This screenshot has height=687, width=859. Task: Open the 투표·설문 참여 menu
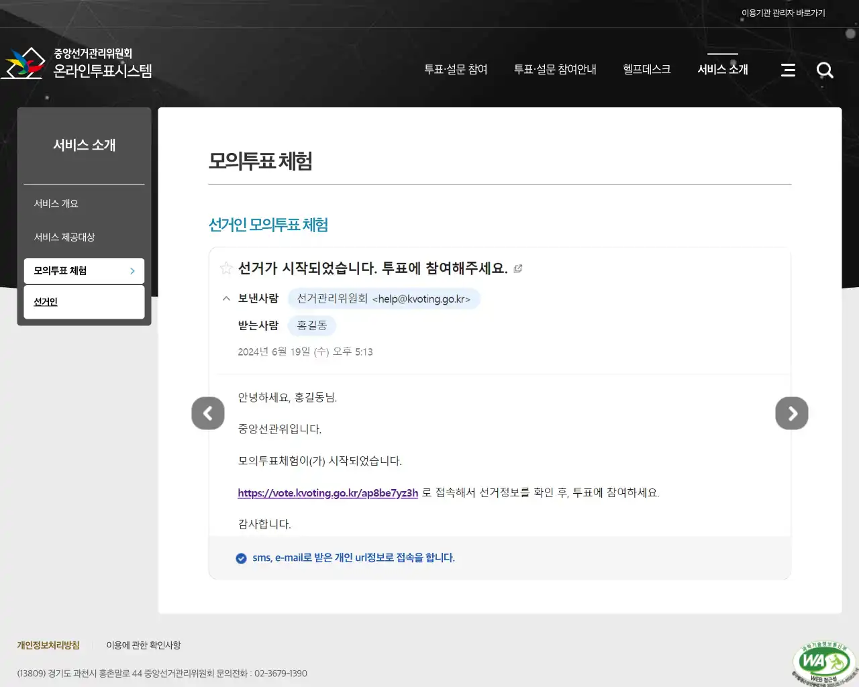pyautogui.click(x=456, y=69)
